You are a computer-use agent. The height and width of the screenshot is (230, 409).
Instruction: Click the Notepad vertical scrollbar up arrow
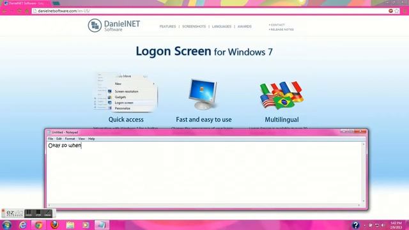[x=364, y=144]
